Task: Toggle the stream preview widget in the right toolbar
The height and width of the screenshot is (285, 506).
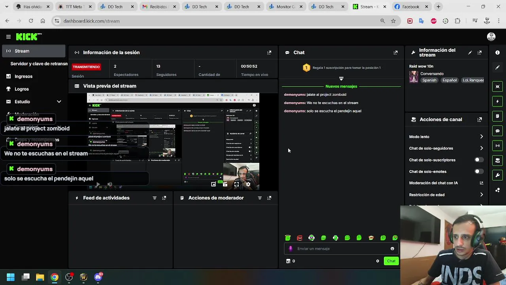Action: pyautogui.click(x=497, y=87)
